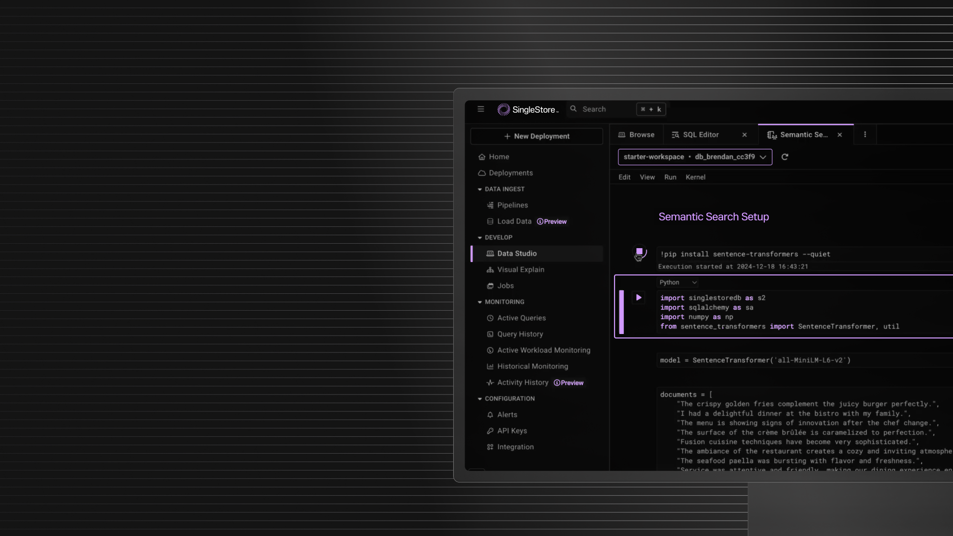Close the Semantic Se... tab
953x536 pixels.
click(x=840, y=135)
